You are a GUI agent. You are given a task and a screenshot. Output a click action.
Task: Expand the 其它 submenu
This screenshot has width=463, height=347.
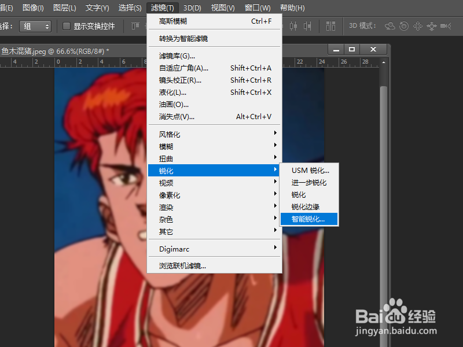[x=215, y=232]
